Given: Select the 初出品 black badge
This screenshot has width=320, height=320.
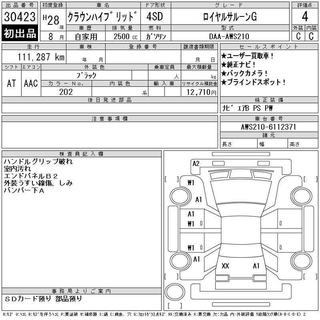Looking at the screenshot, I should (20, 33).
